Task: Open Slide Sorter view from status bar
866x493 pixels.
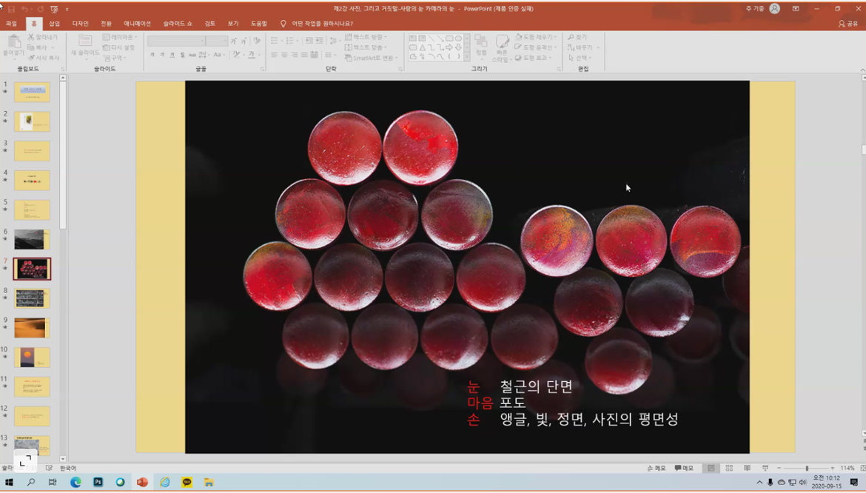Action: click(x=729, y=469)
